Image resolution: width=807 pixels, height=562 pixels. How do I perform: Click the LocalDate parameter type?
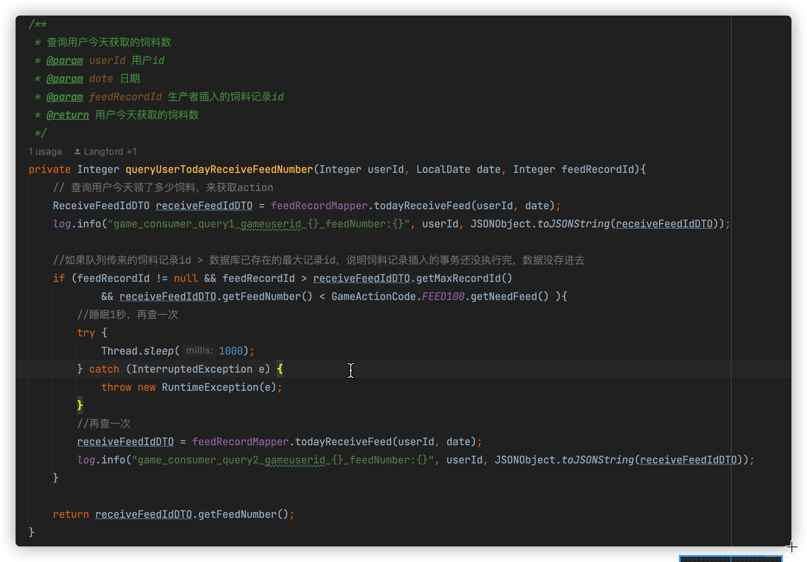pyautogui.click(x=443, y=169)
